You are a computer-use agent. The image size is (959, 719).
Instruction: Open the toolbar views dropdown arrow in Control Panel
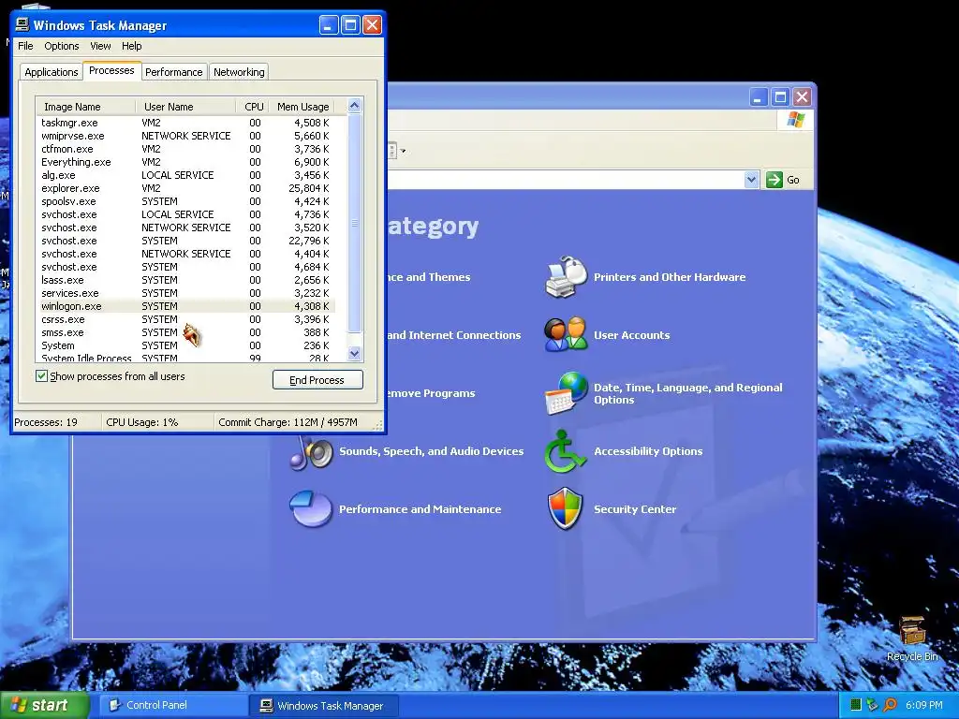[x=403, y=151]
